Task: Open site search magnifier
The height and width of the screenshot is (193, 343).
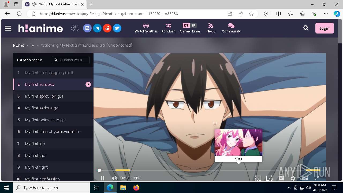Action: point(306,28)
